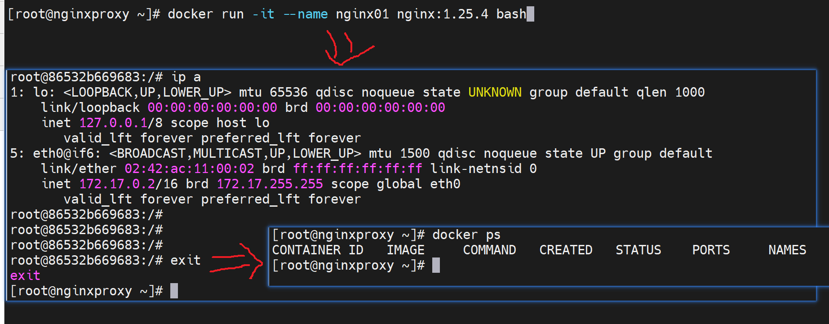Screen dimensions: 829x324
Task: Select the MAC address 02:42:ac:11:00:02
Action: (189, 169)
